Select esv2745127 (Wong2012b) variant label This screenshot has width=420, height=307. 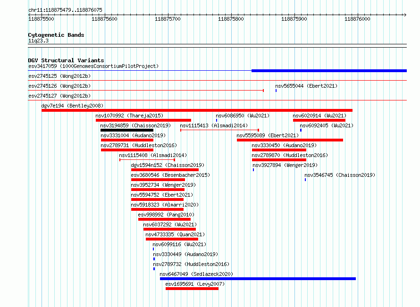click(x=59, y=96)
